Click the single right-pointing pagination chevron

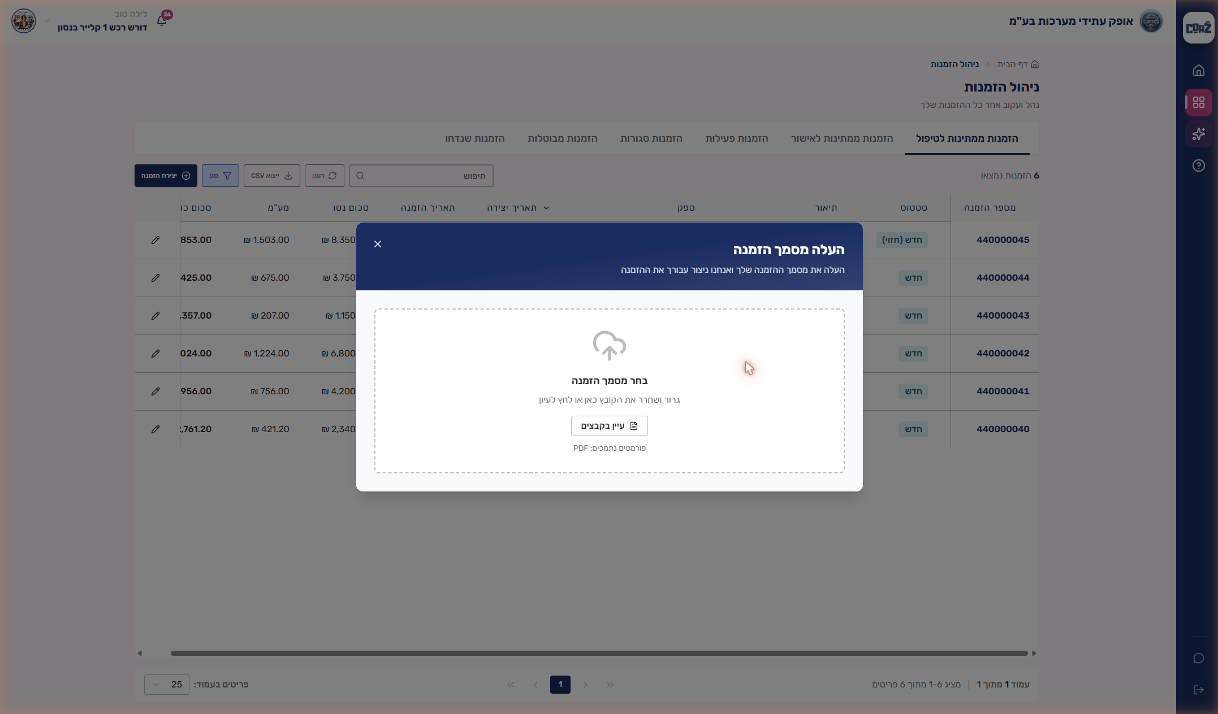click(x=585, y=685)
